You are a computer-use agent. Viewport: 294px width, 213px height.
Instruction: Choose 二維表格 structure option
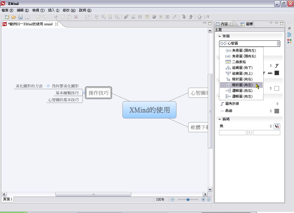pyautogui.click(x=241, y=62)
